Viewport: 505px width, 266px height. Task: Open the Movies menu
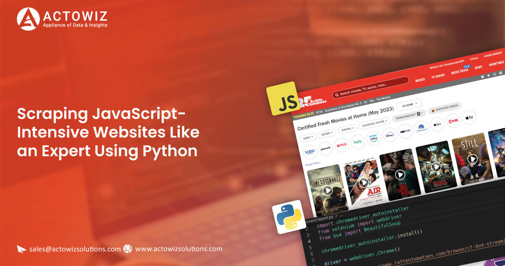pos(420,79)
